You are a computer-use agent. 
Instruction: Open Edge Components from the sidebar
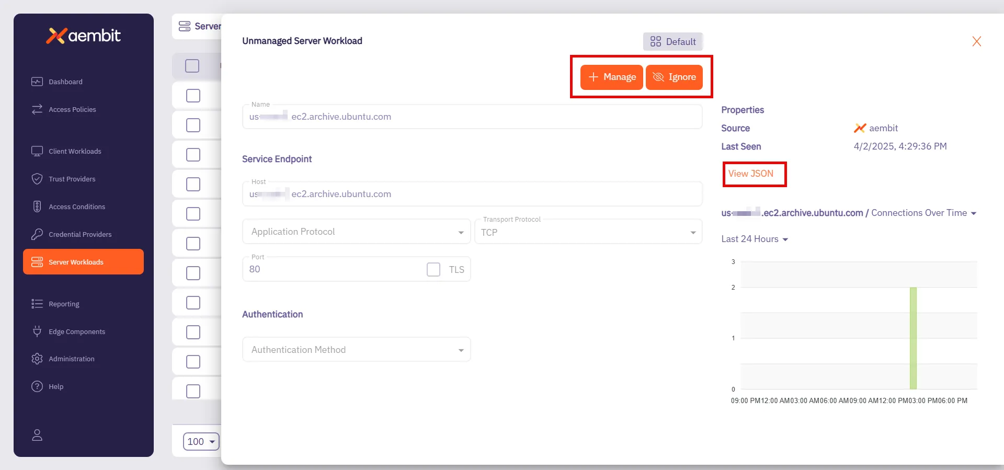click(77, 331)
